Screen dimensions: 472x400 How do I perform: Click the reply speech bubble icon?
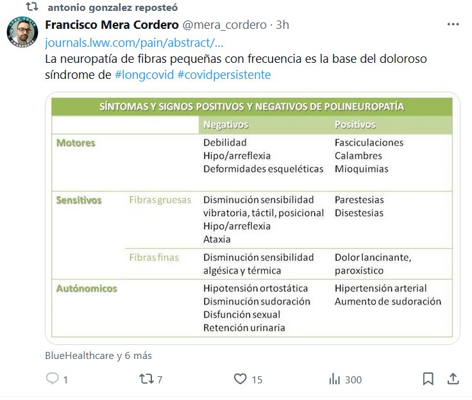click(53, 379)
